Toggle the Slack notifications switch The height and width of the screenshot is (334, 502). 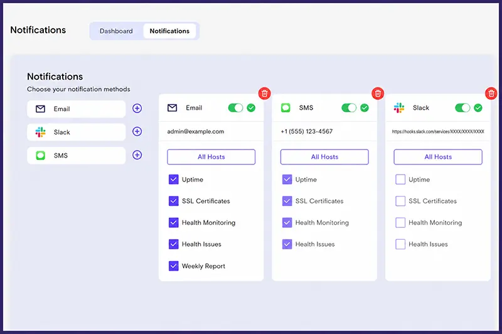(462, 108)
